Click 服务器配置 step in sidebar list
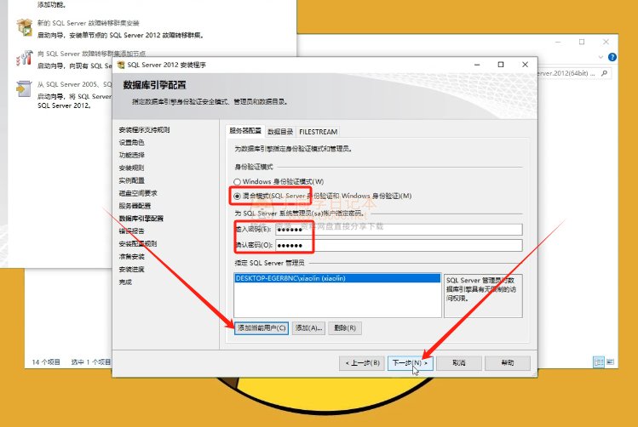 [135, 206]
